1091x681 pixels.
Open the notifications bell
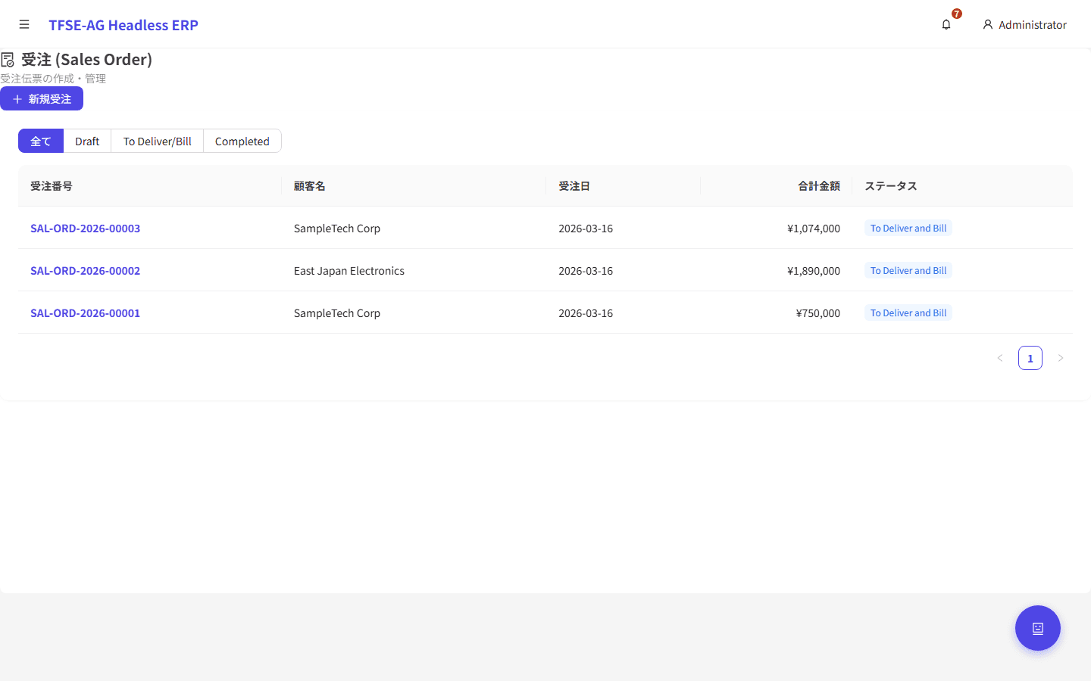click(x=946, y=25)
